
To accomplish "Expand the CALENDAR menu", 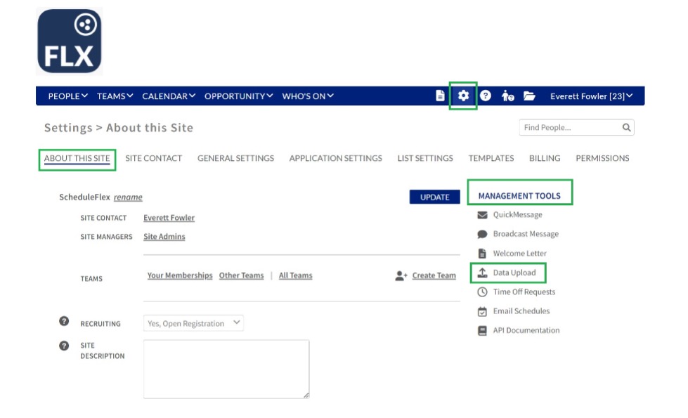I will (169, 96).
